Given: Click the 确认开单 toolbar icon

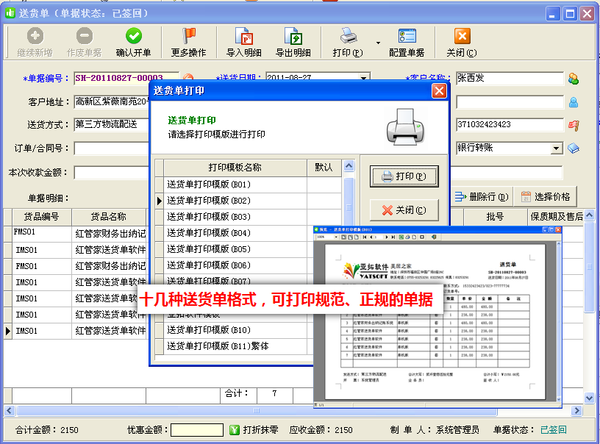Looking at the screenshot, I should click(x=133, y=36).
